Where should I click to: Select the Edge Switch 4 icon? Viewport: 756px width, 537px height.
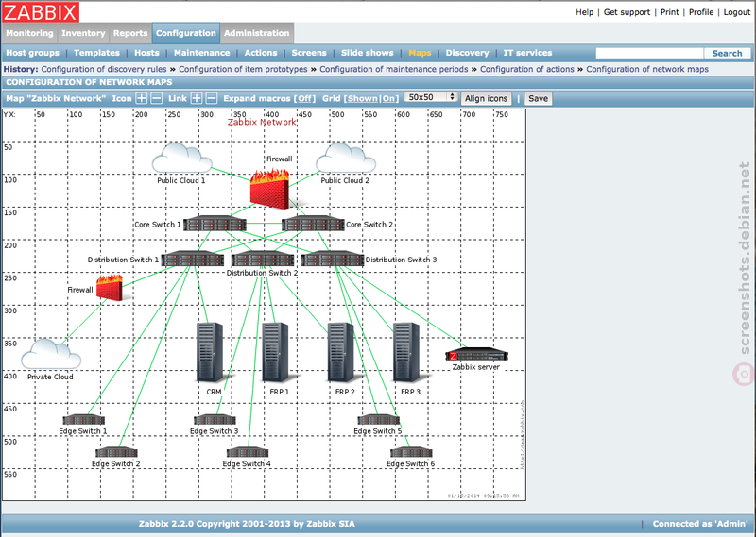click(x=248, y=452)
